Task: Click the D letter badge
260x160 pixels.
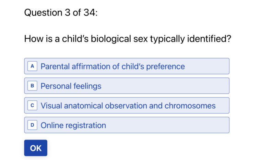Action: click(x=32, y=125)
